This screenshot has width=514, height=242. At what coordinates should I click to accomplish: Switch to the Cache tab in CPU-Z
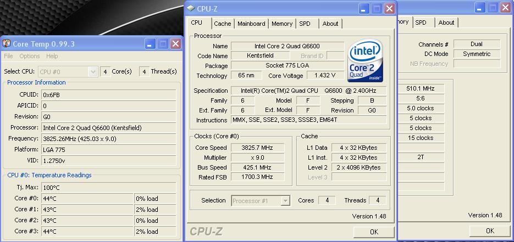[x=223, y=24]
